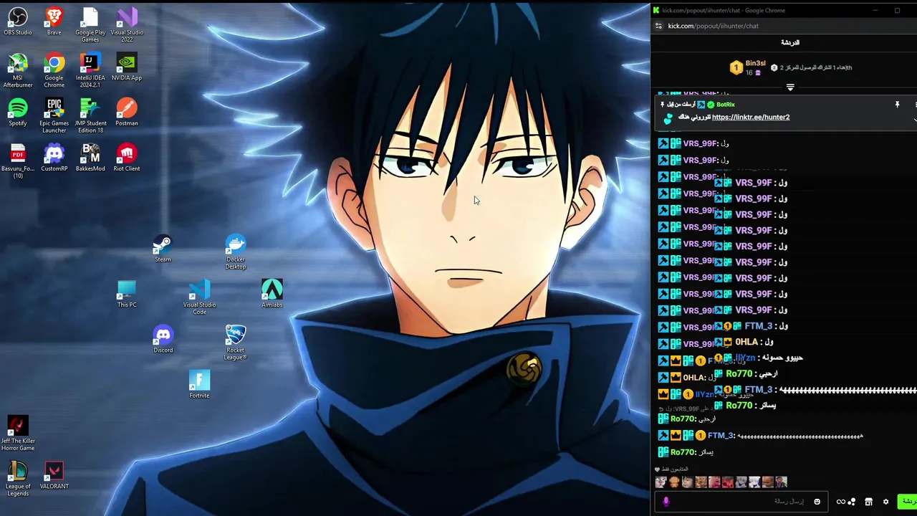The width and height of the screenshot is (917, 516).
Task: Open the Fortnite desktop shortcut
Action: point(199,384)
